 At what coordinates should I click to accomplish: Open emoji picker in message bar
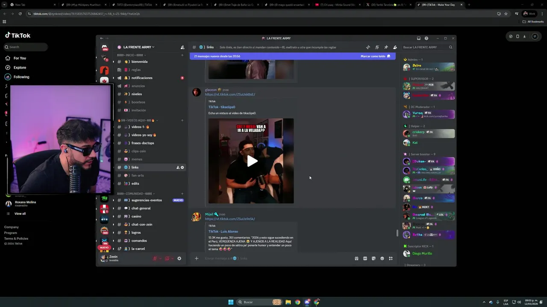click(x=382, y=258)
